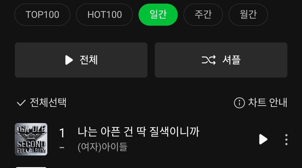Toggle the 전체선택 checkmark
This screenshot has width=302, height=168.
[x=21, y=103]
